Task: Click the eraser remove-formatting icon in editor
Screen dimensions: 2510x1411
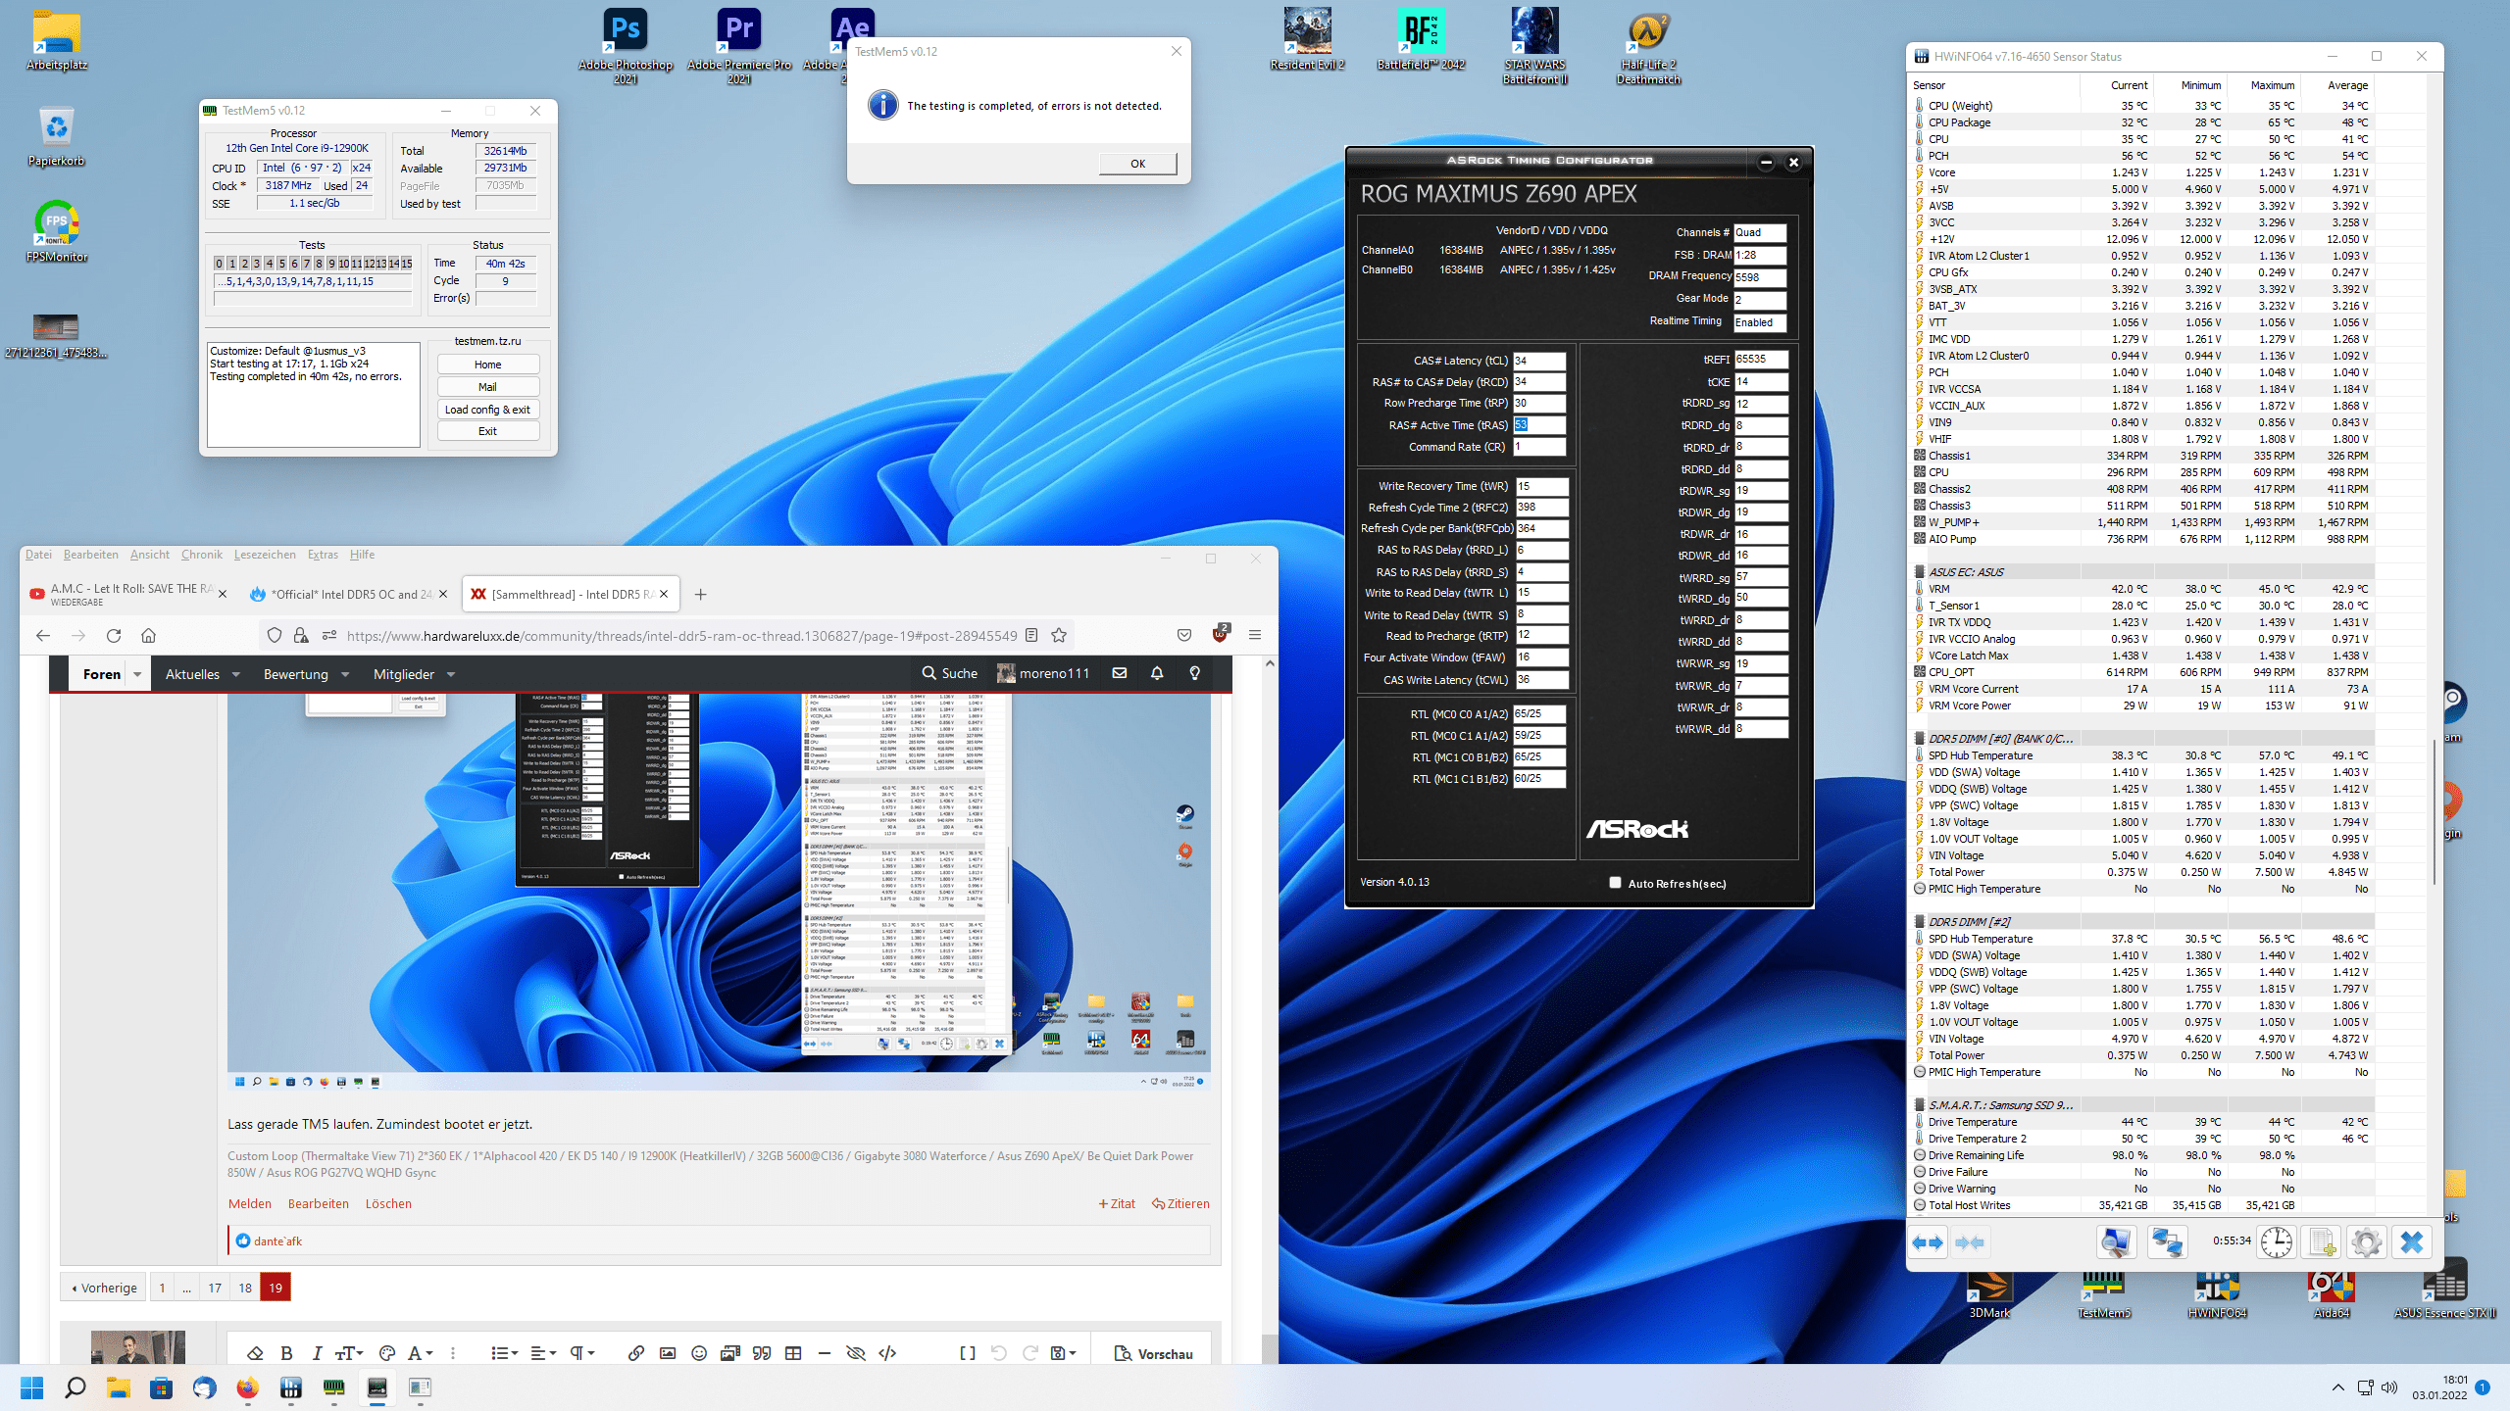Action: pos(255,1353)
